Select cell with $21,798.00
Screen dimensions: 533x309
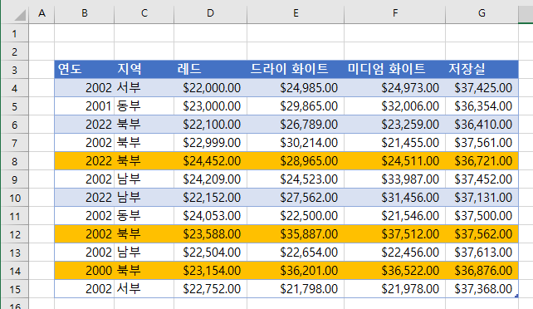296,289
